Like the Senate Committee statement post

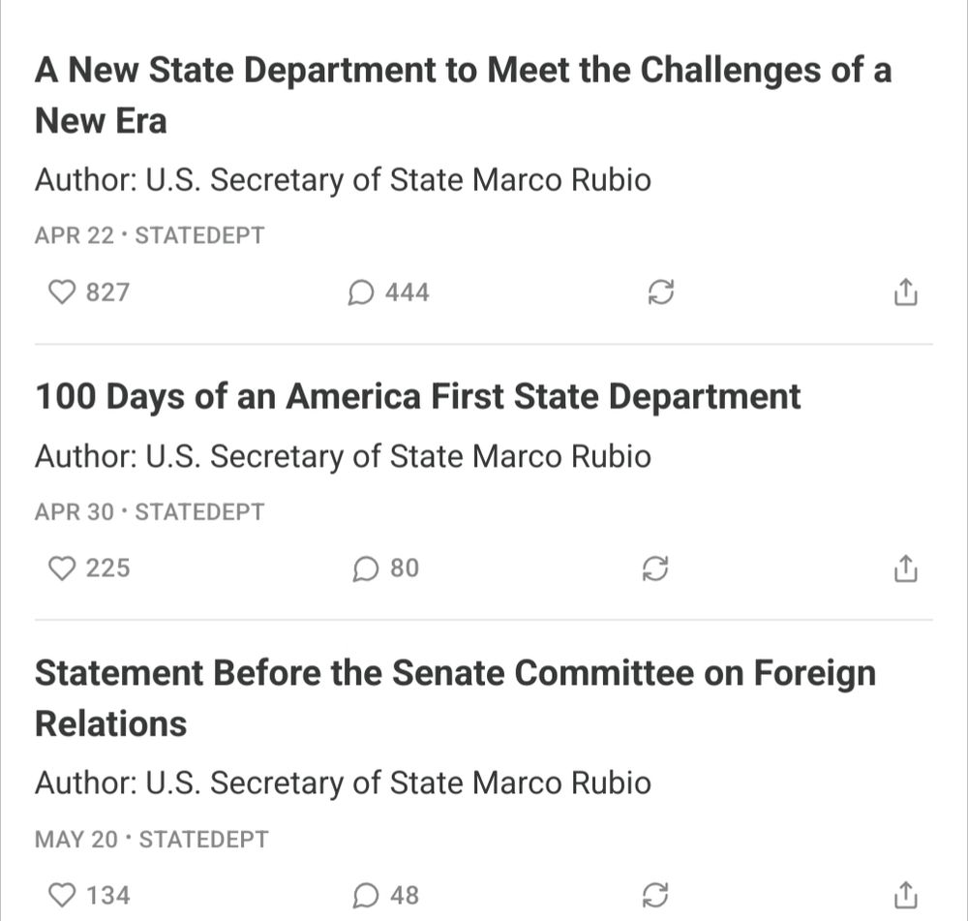pyautogui.click(x=89, y=896)
